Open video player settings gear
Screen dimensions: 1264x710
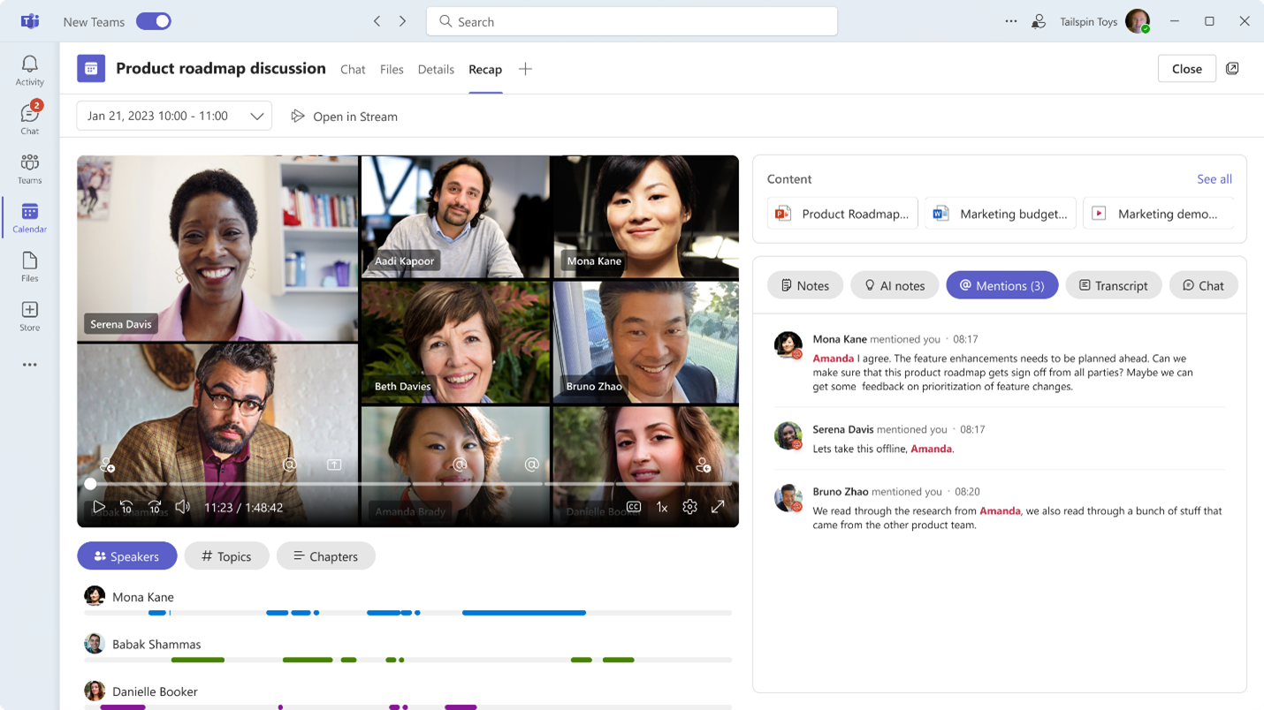(689, 506)
